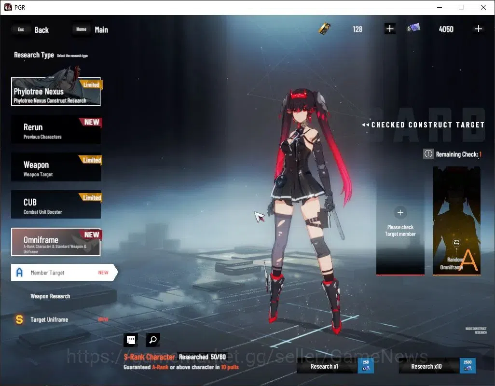The width and height of the screenshot is (495, 386).
Task: Add more gold research tickets with plus
Action: (390, 29)
